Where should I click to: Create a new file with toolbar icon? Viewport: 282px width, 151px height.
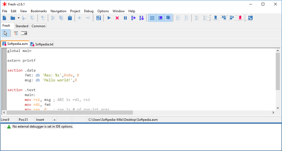5,18
